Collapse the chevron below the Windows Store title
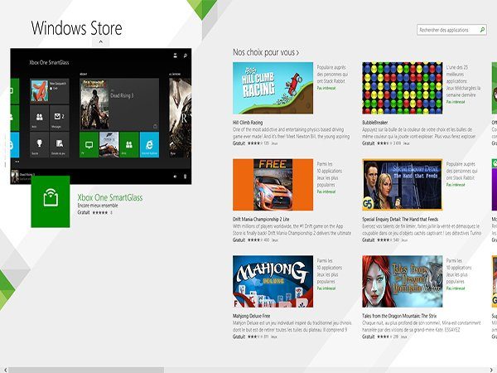497x373 pixels. [100, 41]
